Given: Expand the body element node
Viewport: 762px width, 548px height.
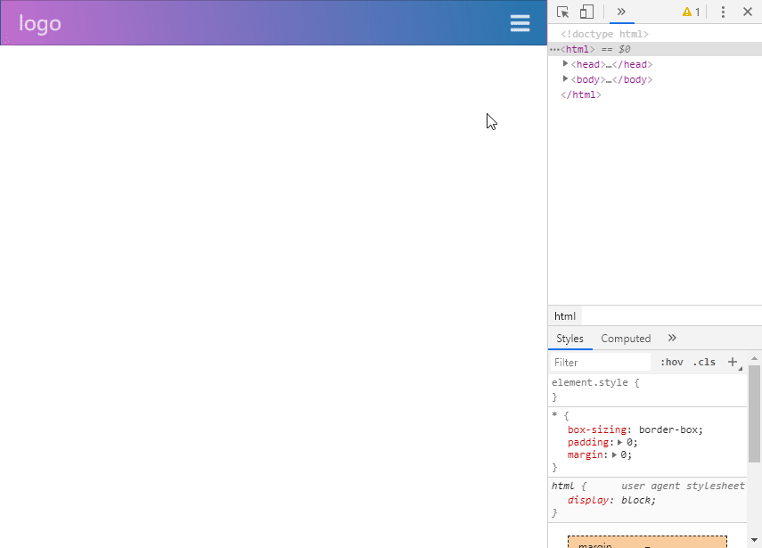Looking at the screenshot, I should 565,78.
